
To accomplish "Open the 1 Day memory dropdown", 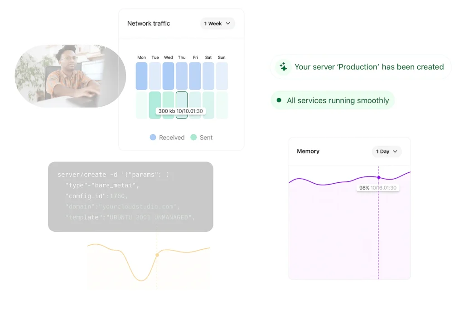I will click(x=387, y=152).
